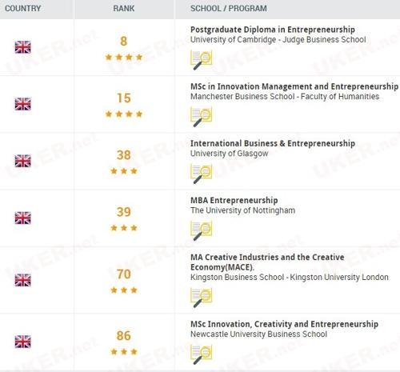Open MA Creative Industries and Creative Economy link
The width and height of the screenshot is (400, 372).
click(267, 262)
